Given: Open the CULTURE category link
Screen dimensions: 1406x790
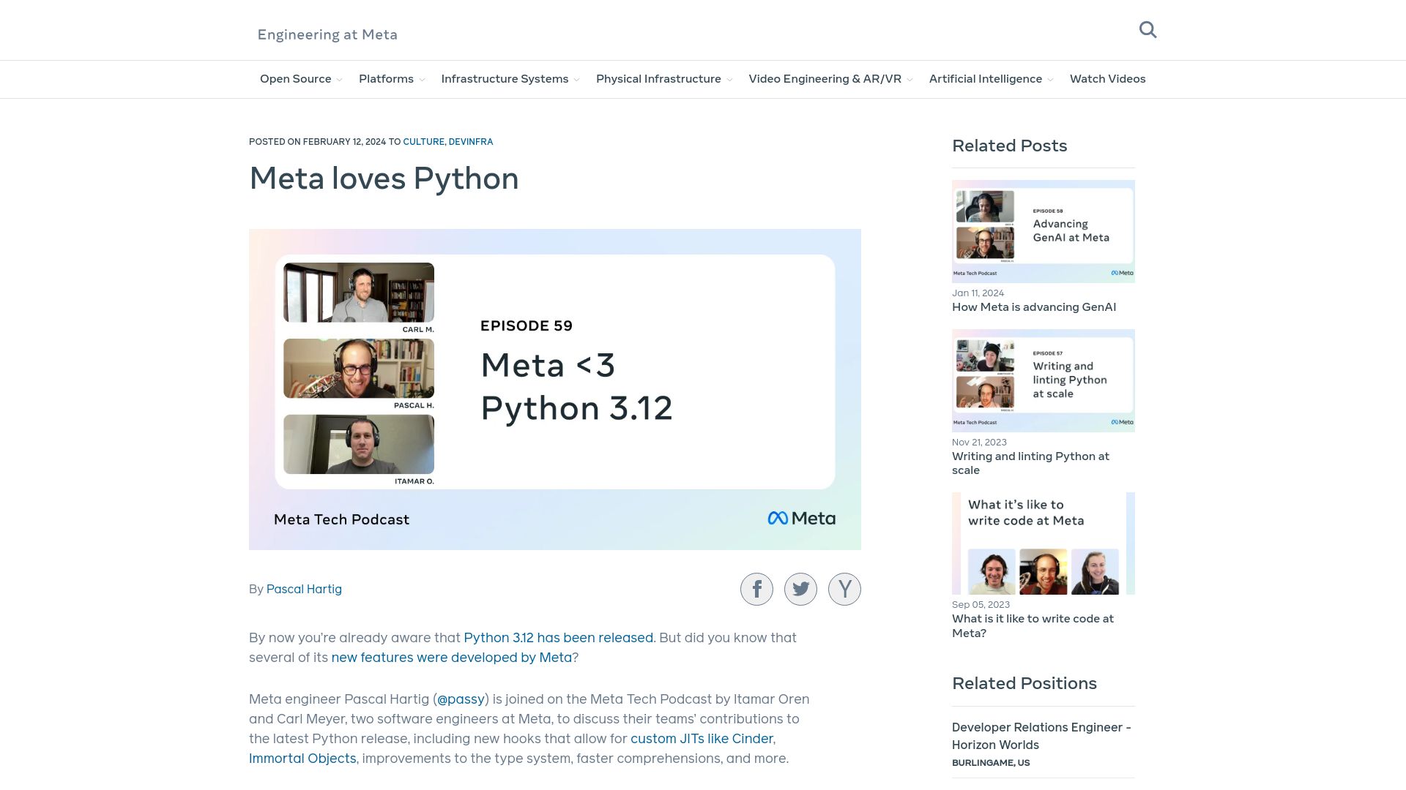Looking at the screenshot, I should coord(423,142).
